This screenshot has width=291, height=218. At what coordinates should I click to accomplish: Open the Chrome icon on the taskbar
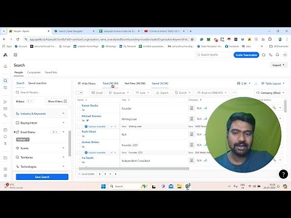tap(188, 186)
